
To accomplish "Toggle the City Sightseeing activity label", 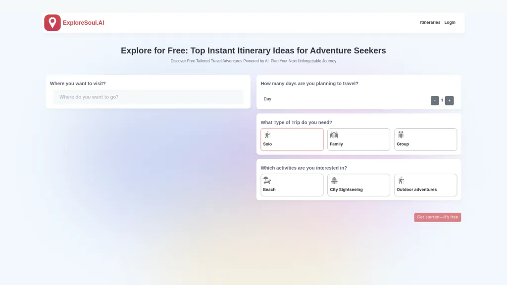I will tap(346, 190).
